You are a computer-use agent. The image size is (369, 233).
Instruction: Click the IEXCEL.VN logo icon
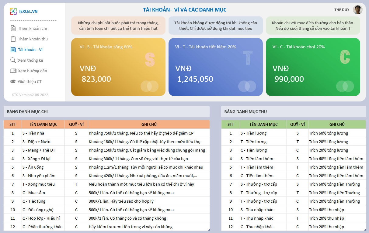[13, 12]
